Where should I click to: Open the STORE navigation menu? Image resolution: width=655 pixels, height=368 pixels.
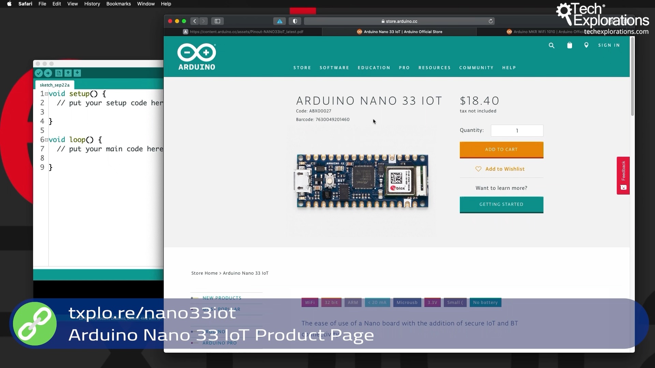pyautogui.click(x=302, y=67)
